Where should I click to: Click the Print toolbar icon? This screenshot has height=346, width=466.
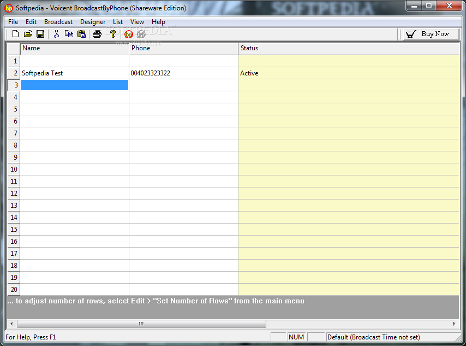pyautogui.click(x=97, y=34)
